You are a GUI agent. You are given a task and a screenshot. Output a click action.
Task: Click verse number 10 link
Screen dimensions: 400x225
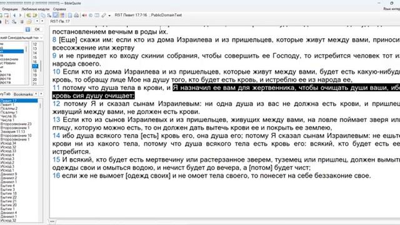tap(56, 72)
